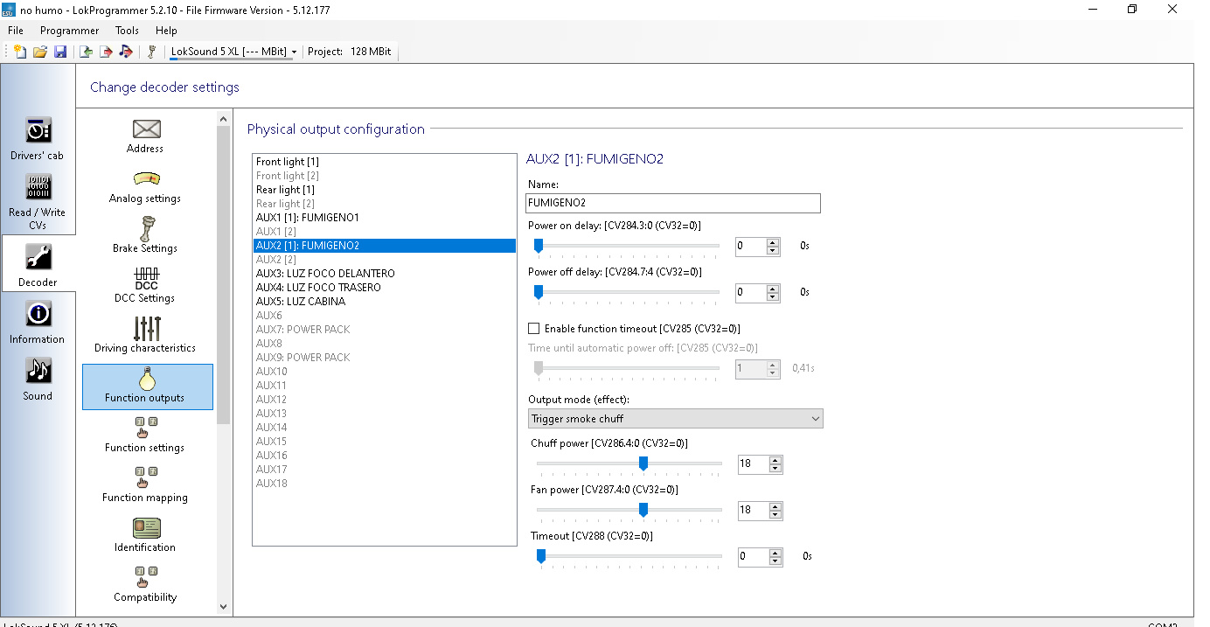Save the current project
Image resolution: width=1210 pixels, height=627 pixels.
tap(60, 52)
